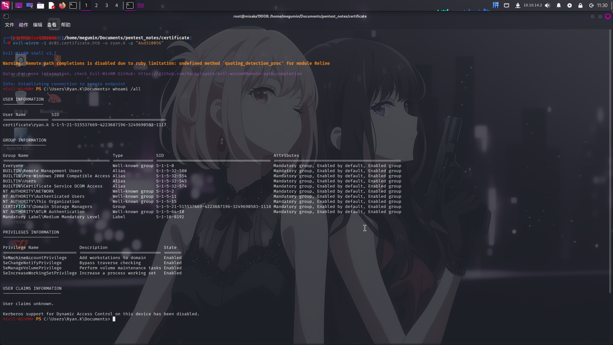This screenshot has height=345, width=613.
Task: Mute the volume speaker icon
Action: 548,5
